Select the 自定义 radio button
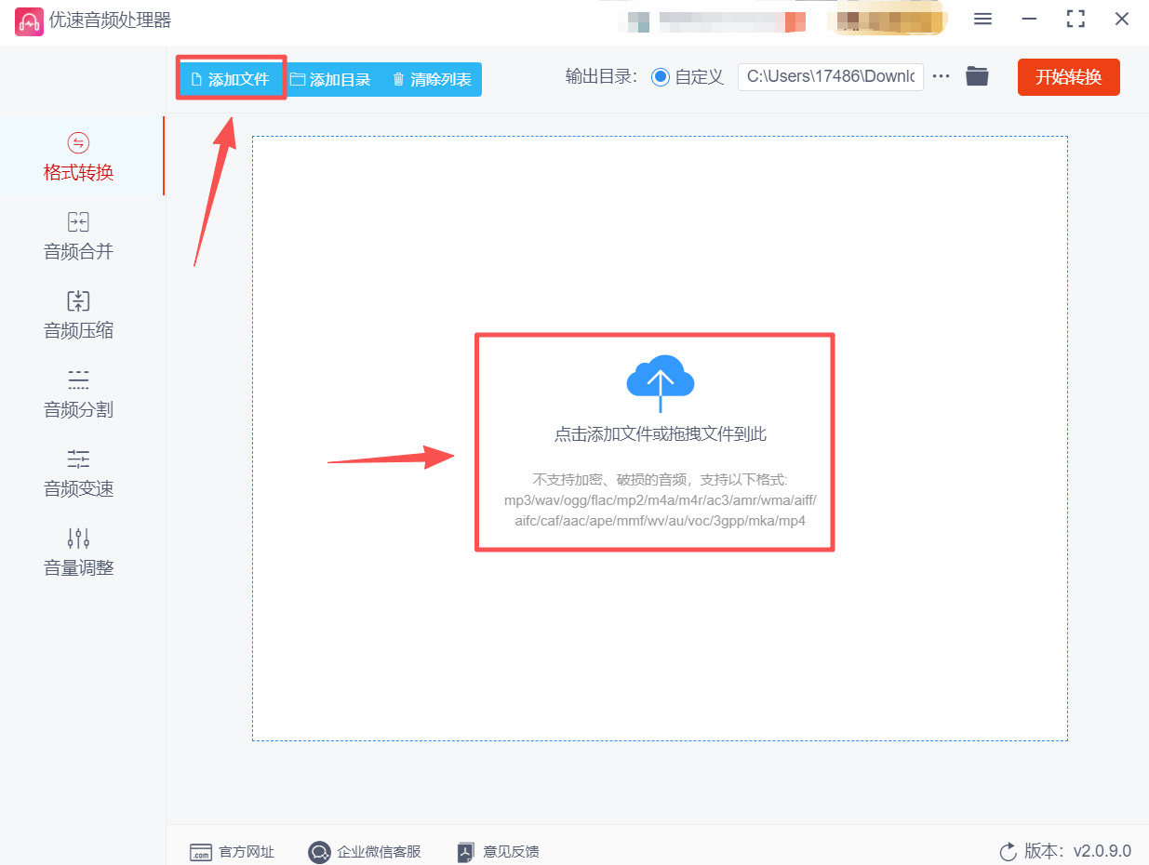 pos(661,77)
